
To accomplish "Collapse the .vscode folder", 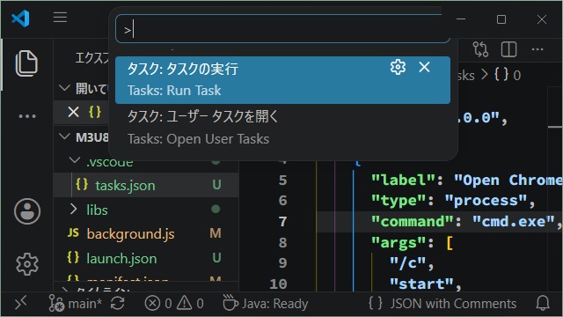I will (74, 160).
